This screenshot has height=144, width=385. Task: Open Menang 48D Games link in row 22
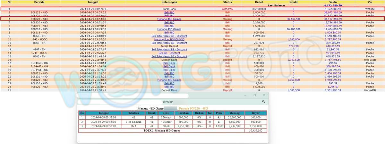(169, 80)
